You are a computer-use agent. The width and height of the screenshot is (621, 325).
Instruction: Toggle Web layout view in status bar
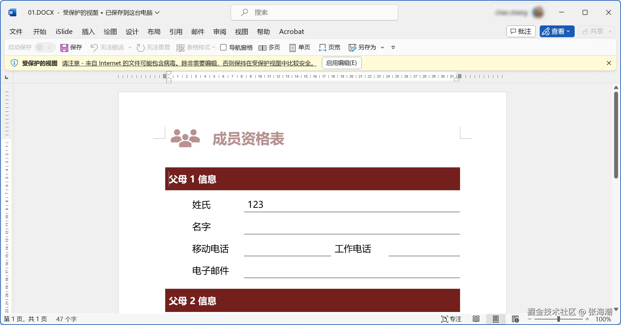pos(516,319)
